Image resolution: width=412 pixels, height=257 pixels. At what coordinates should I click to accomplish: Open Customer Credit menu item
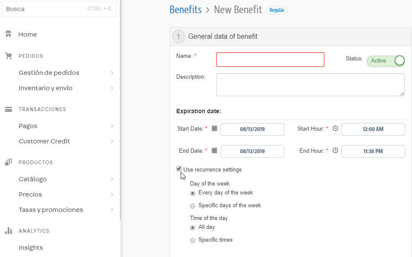44,141
